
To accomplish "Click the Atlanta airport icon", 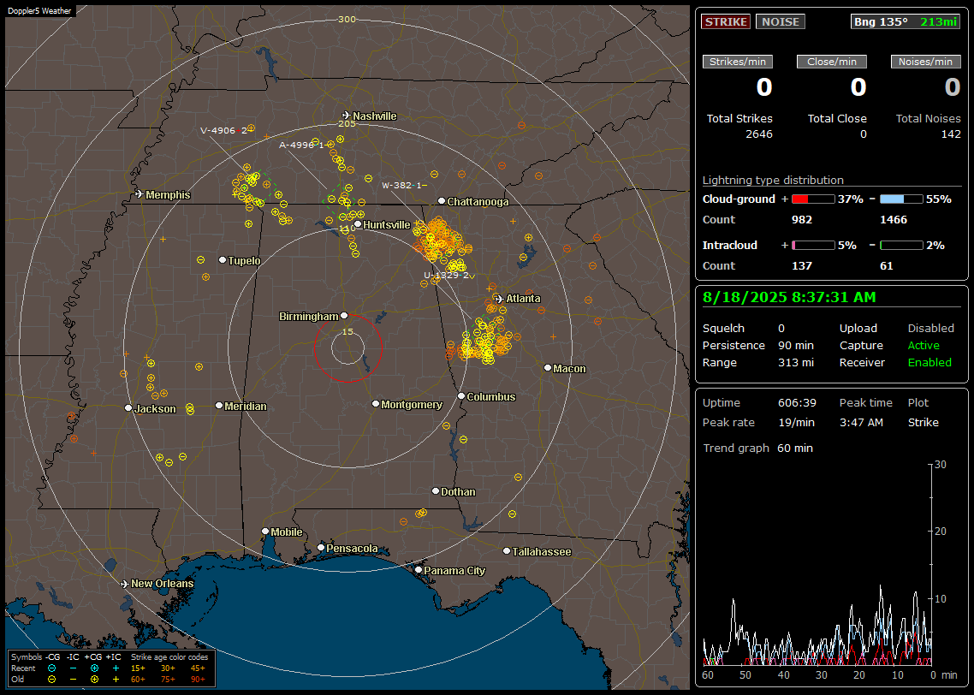I will click(x=499, y=298).
